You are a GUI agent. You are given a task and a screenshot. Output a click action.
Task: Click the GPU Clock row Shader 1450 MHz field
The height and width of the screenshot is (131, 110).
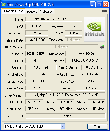pos(97,102)
